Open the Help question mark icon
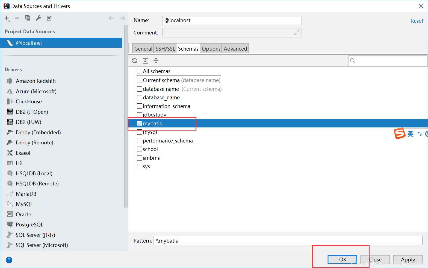The image size is (428, 268). [x=9, y=260]
